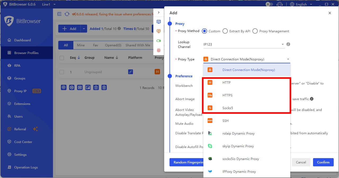Click the Random Fingerprint button
The width and height of the screenshot is (339, 178).
[x=186, y=162]
